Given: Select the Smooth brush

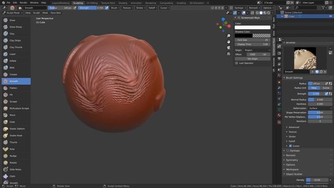Looking at the screenshot, I should click(16, 81).
